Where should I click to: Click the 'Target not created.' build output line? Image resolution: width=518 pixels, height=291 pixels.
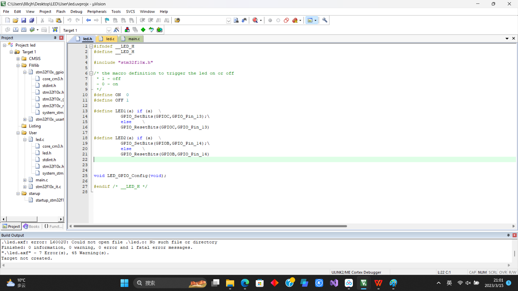[x=27, y=258]
